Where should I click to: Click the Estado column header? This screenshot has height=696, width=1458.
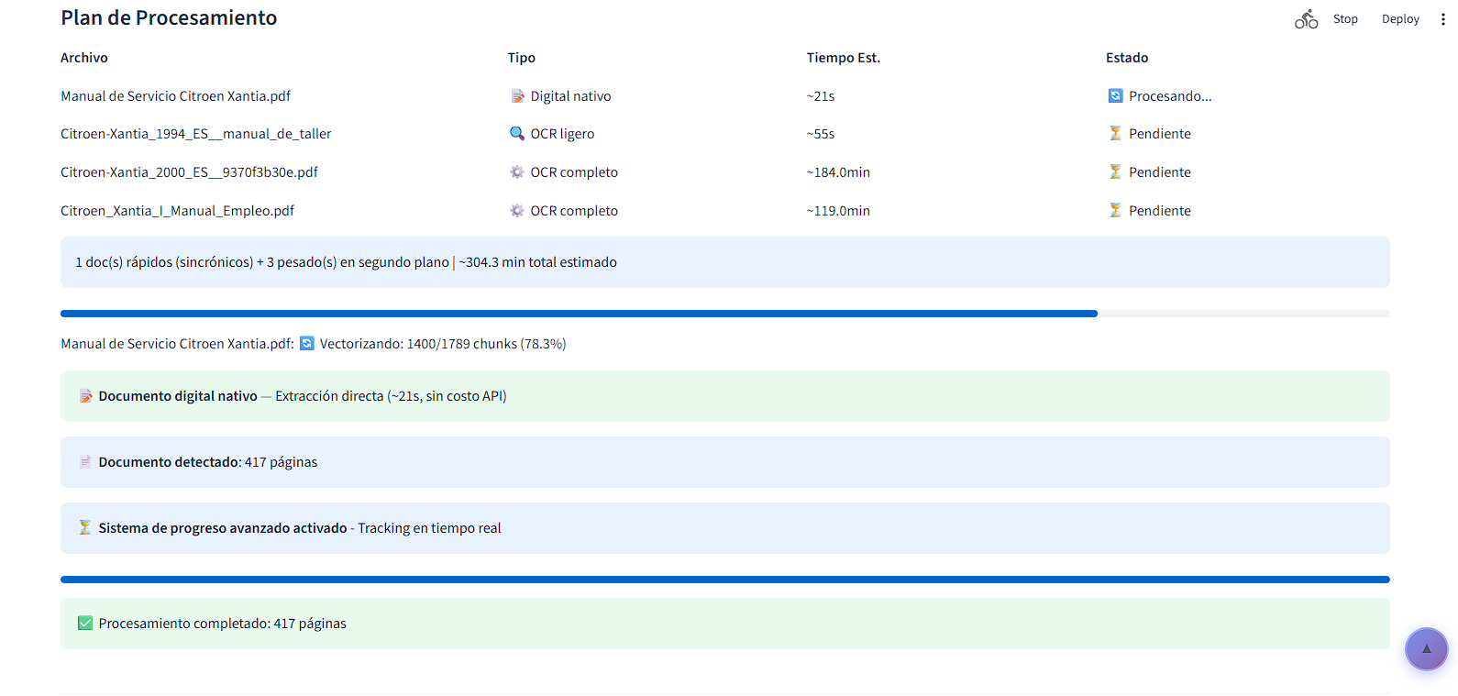[x=1126, y=58]
